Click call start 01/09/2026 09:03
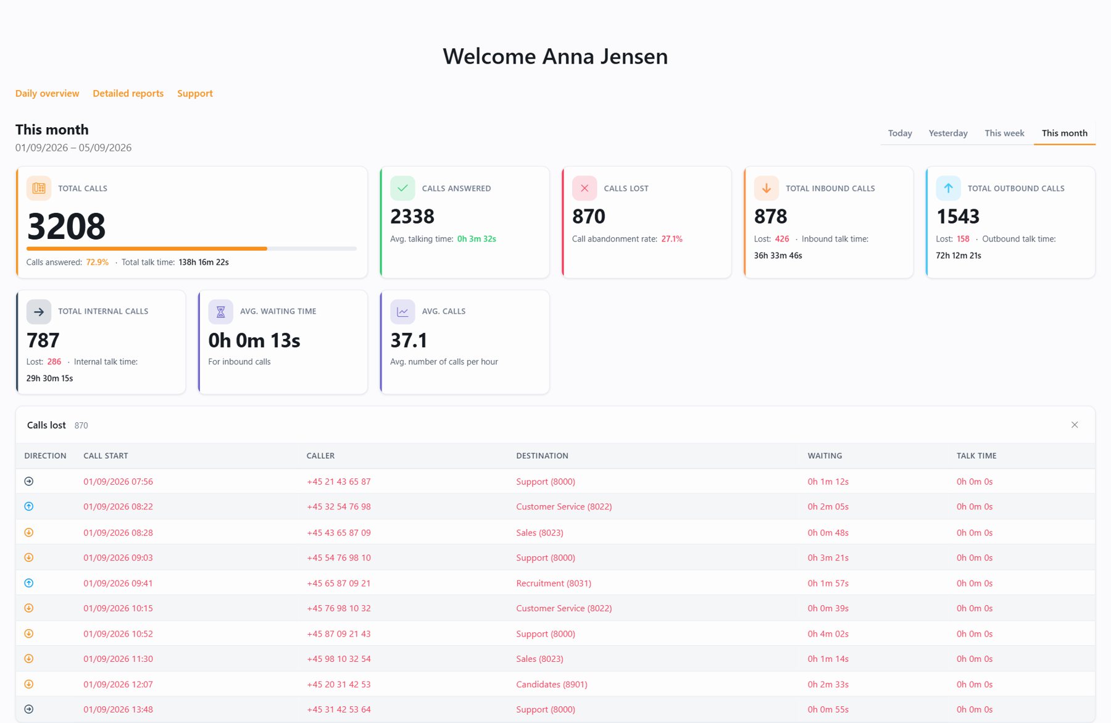Image resolution: width=1111 pixels, height=723 pixels. coord(118,558)
